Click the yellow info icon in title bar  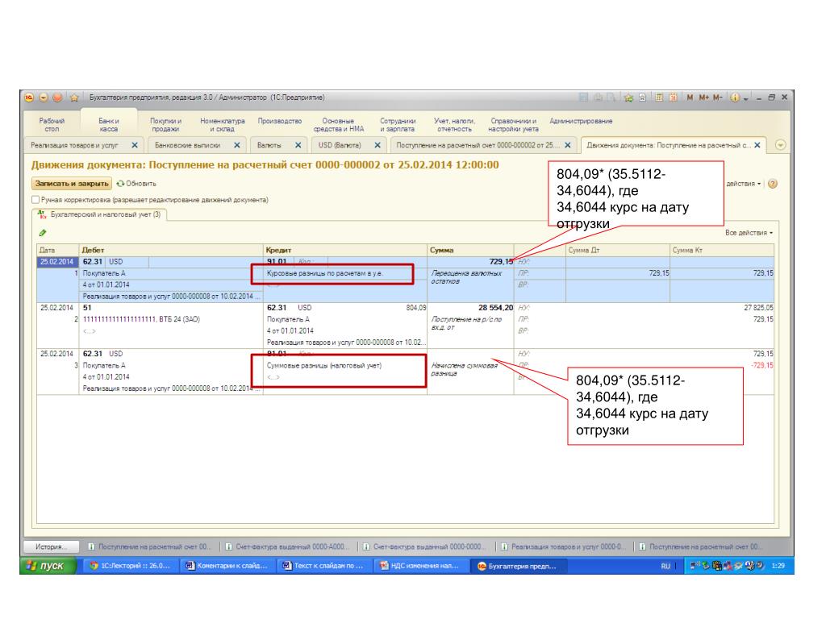[735, 98]
